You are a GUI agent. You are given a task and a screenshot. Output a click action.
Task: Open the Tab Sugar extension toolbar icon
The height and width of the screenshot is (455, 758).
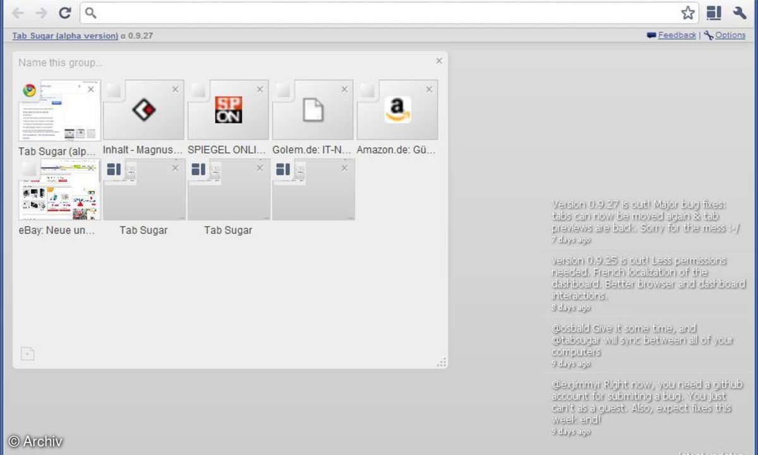click(714, 13)
